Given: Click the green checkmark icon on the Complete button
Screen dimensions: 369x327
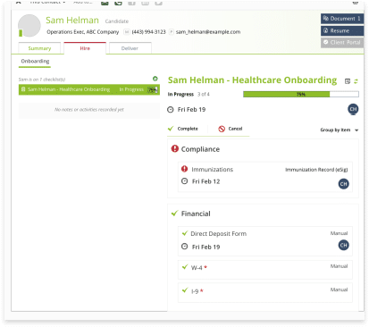Looking at the screenshot, I should 171,129.
